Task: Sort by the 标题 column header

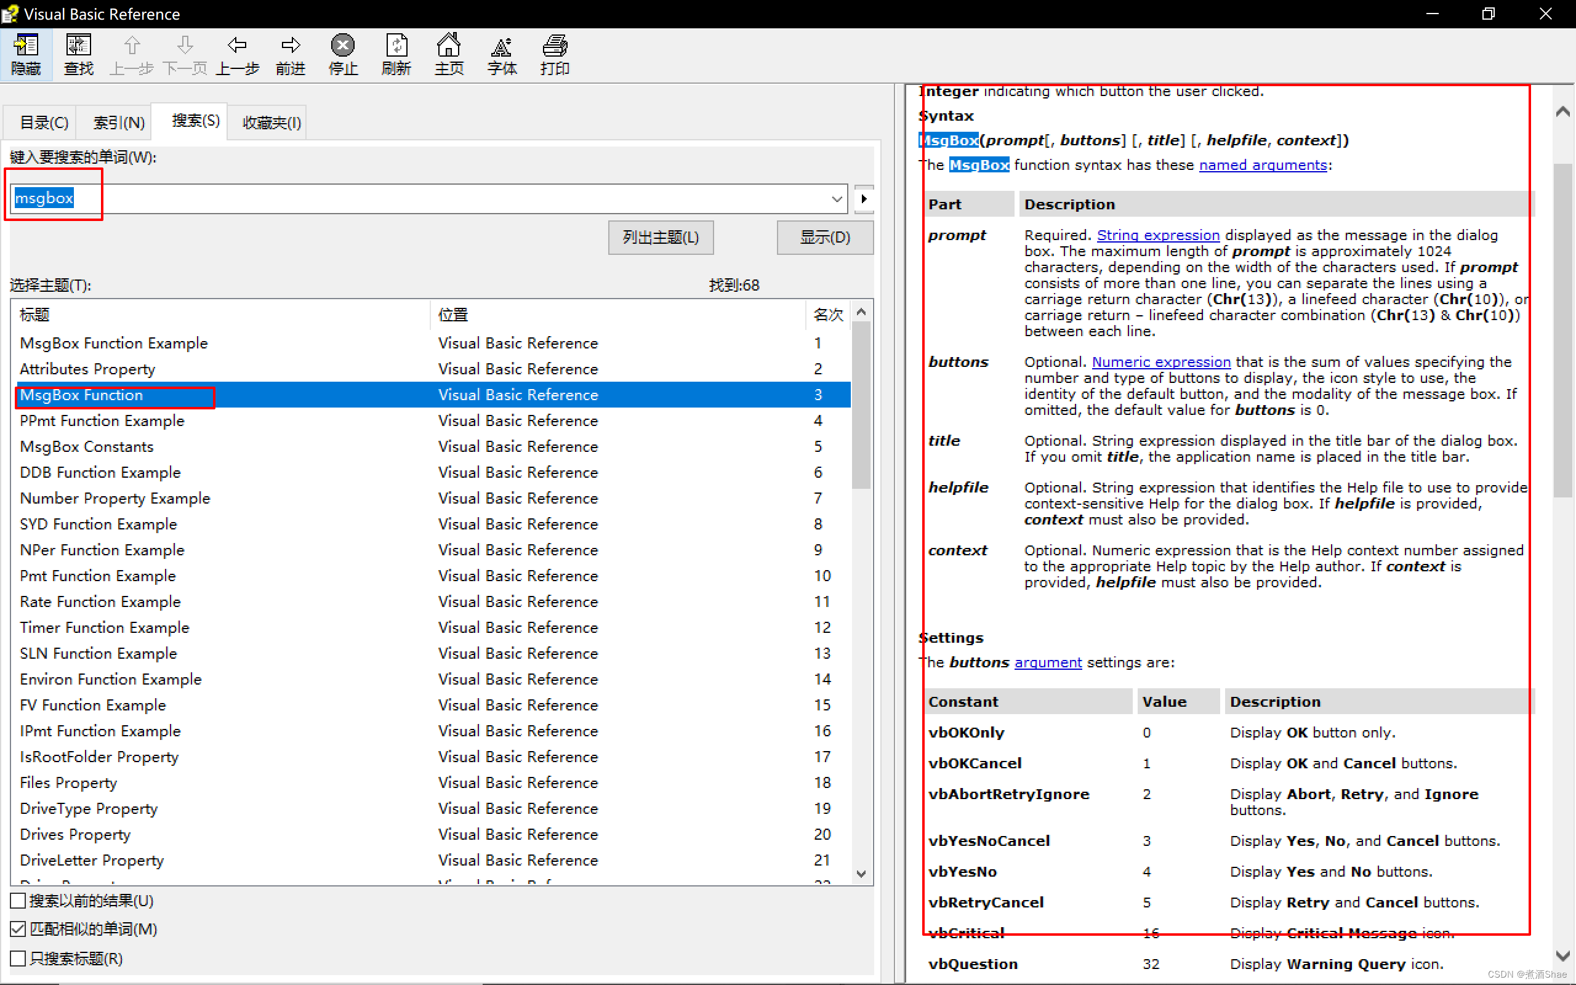Action: pos(220,315)
